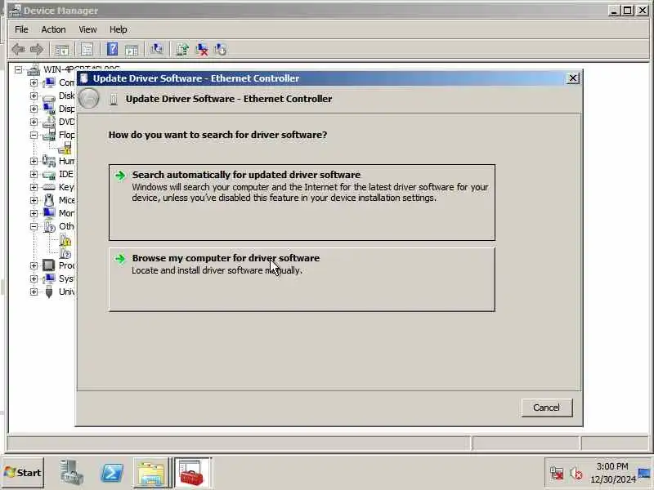
Task: Expand the 'Com' tree category
Action: (x=34, y=82)
